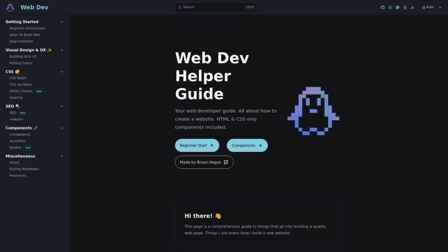
Task: Open Beginner Introduction in the sidebar
Action: point(27,28)
